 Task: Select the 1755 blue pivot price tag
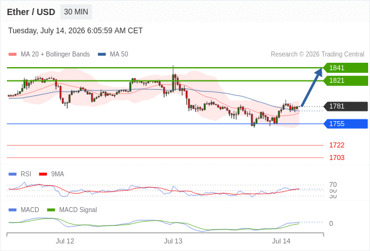click(x=346, y=124)
